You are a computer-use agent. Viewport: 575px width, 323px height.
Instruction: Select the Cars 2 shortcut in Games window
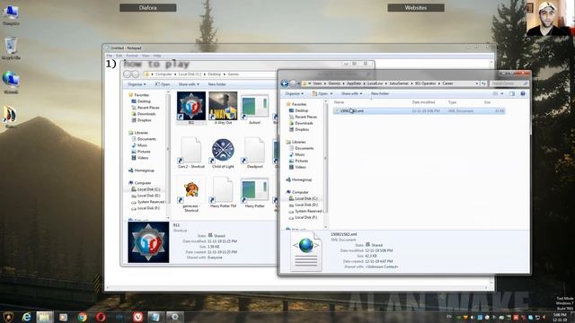191,153
